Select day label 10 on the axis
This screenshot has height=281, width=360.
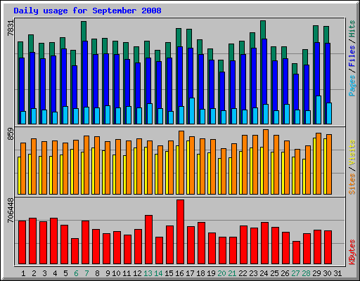[x=116, y=273]
